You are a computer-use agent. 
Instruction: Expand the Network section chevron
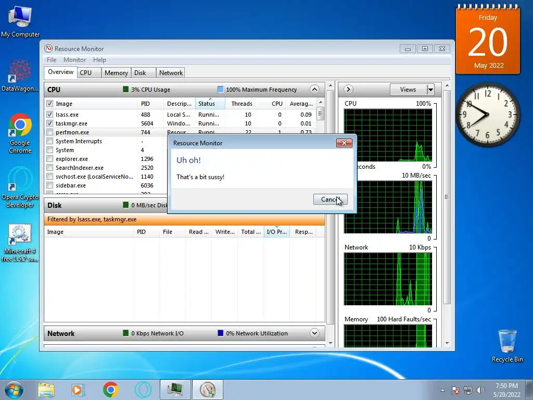(314, 333)
